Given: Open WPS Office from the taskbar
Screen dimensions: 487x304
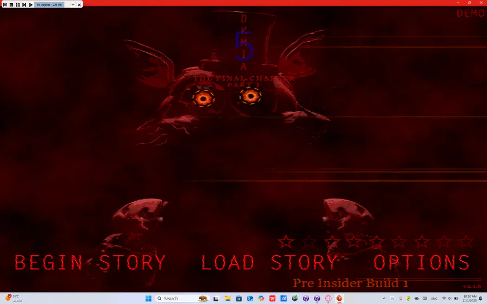Looking at the screenshot, I should pos(272,299).
